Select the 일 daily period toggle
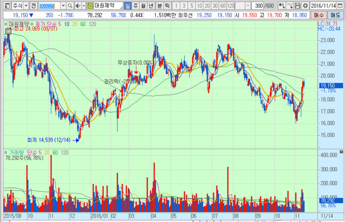346x222 pixels. 127,5
